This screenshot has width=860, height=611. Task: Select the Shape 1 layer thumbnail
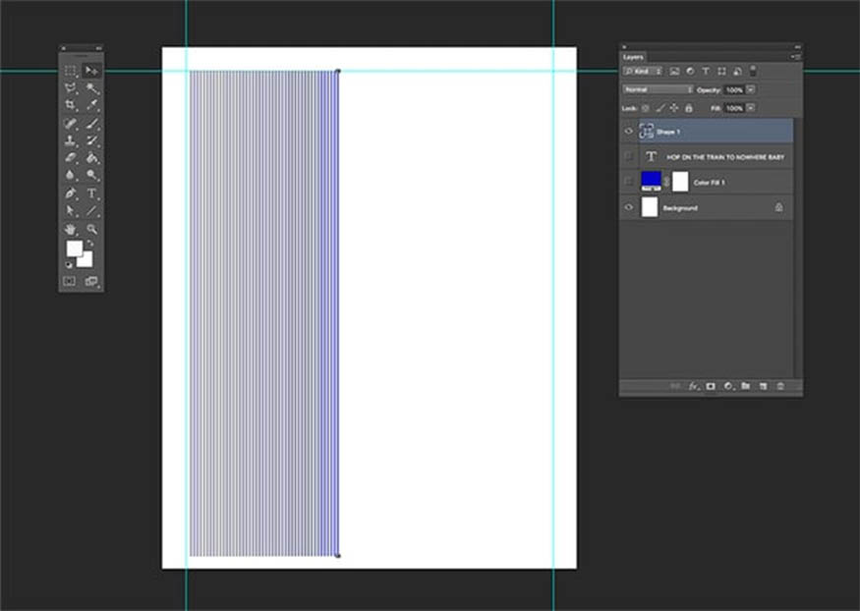[x=647, y=132]
